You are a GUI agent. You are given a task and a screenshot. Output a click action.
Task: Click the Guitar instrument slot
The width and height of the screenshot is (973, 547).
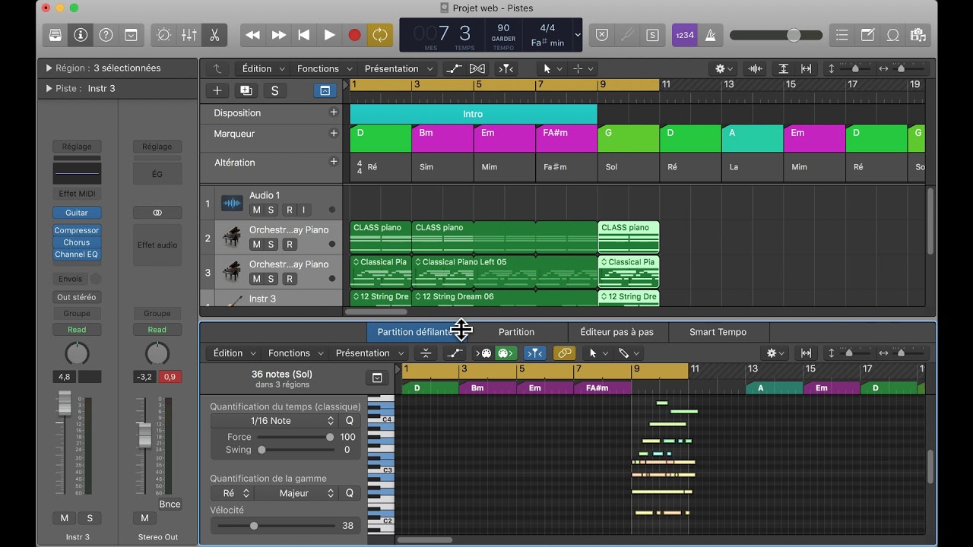click(x=77, y=213)
